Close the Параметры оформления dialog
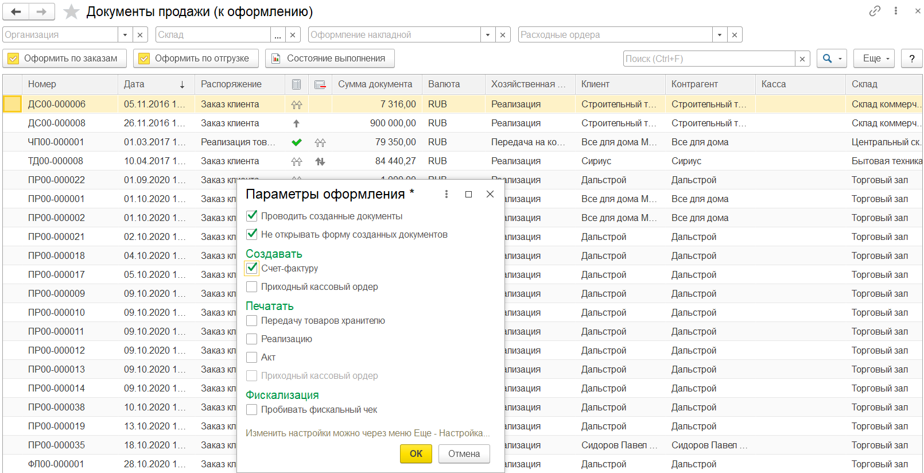This screenshot has height=473, width=924. [x=490, y=194]
